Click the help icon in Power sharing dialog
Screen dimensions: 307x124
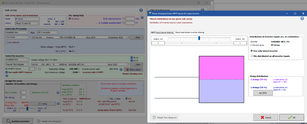click(302, 18)
